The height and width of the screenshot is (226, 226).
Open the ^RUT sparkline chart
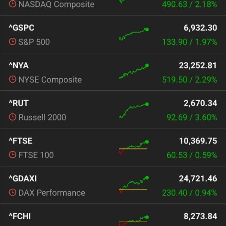click(133, 111)
